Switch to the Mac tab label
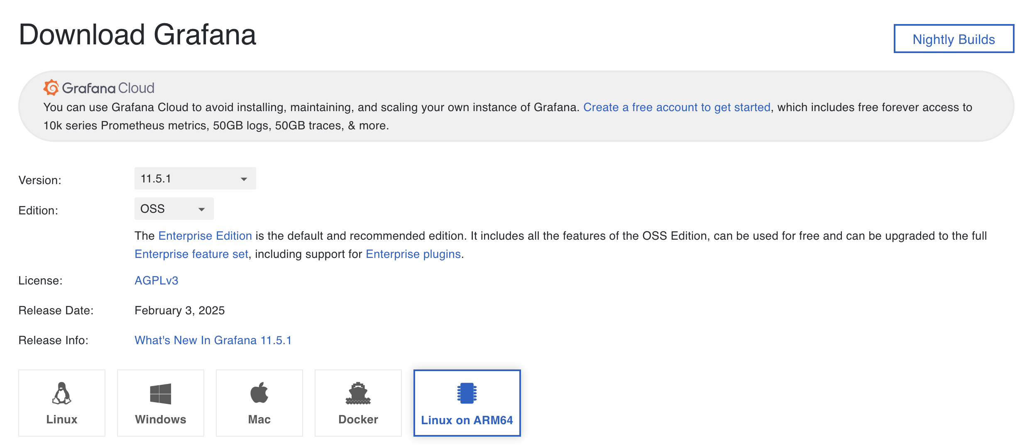 point(259,420)
